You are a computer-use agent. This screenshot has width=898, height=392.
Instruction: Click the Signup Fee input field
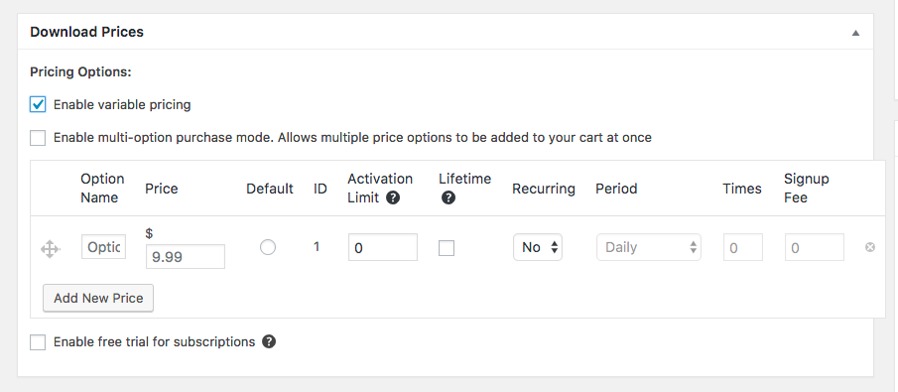(815, 247)
